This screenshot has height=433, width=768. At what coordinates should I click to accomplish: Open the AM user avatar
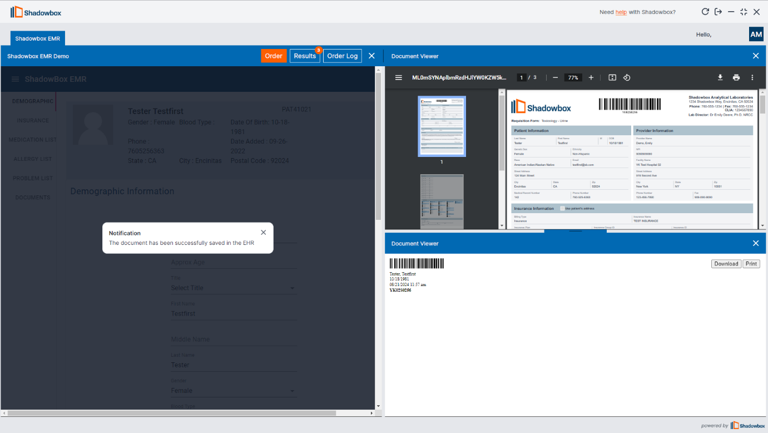tap(756, 34)
